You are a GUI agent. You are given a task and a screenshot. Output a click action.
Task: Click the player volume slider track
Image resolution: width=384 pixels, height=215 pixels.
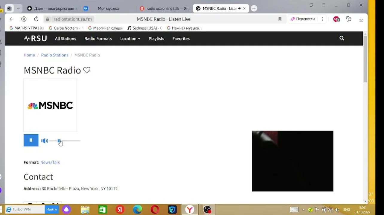click(x=65, y=141)
